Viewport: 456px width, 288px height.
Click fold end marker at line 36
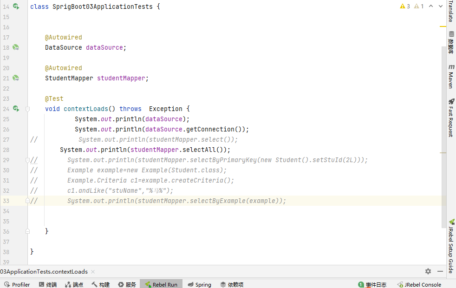(x=27, y=231)
